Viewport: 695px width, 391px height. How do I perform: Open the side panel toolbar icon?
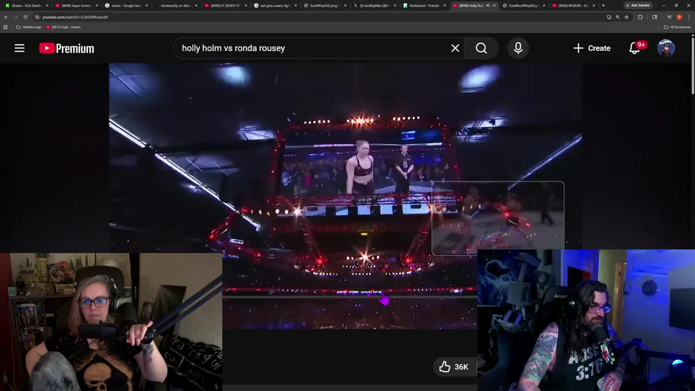655,17
